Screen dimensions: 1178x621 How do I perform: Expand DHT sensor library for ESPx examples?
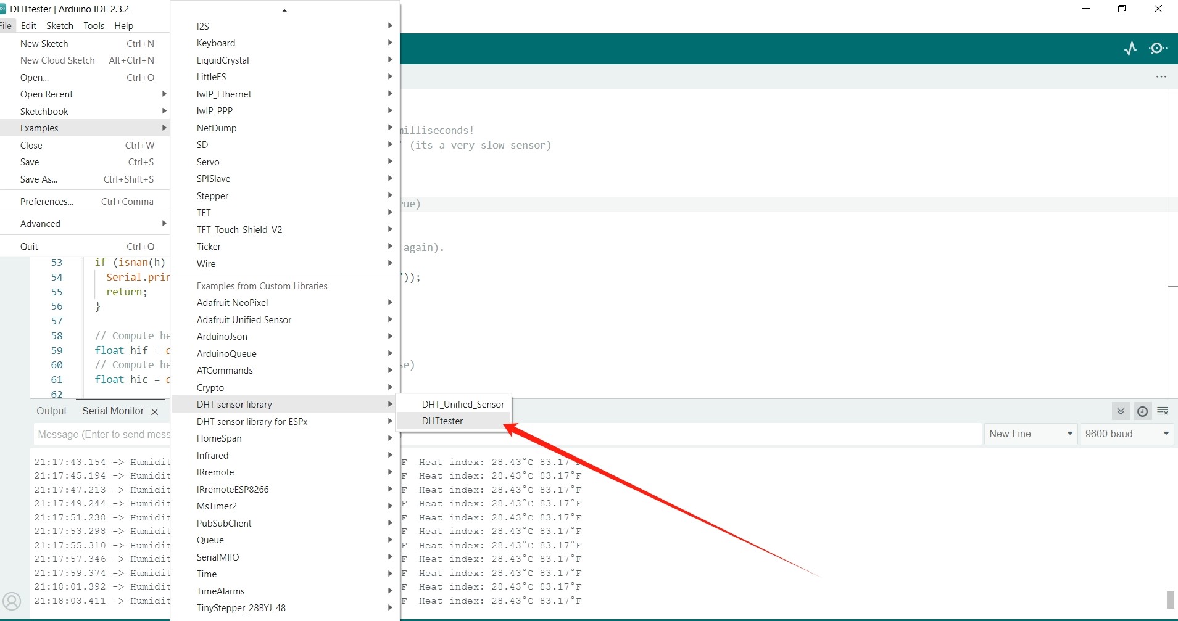[x=285, y=422]
